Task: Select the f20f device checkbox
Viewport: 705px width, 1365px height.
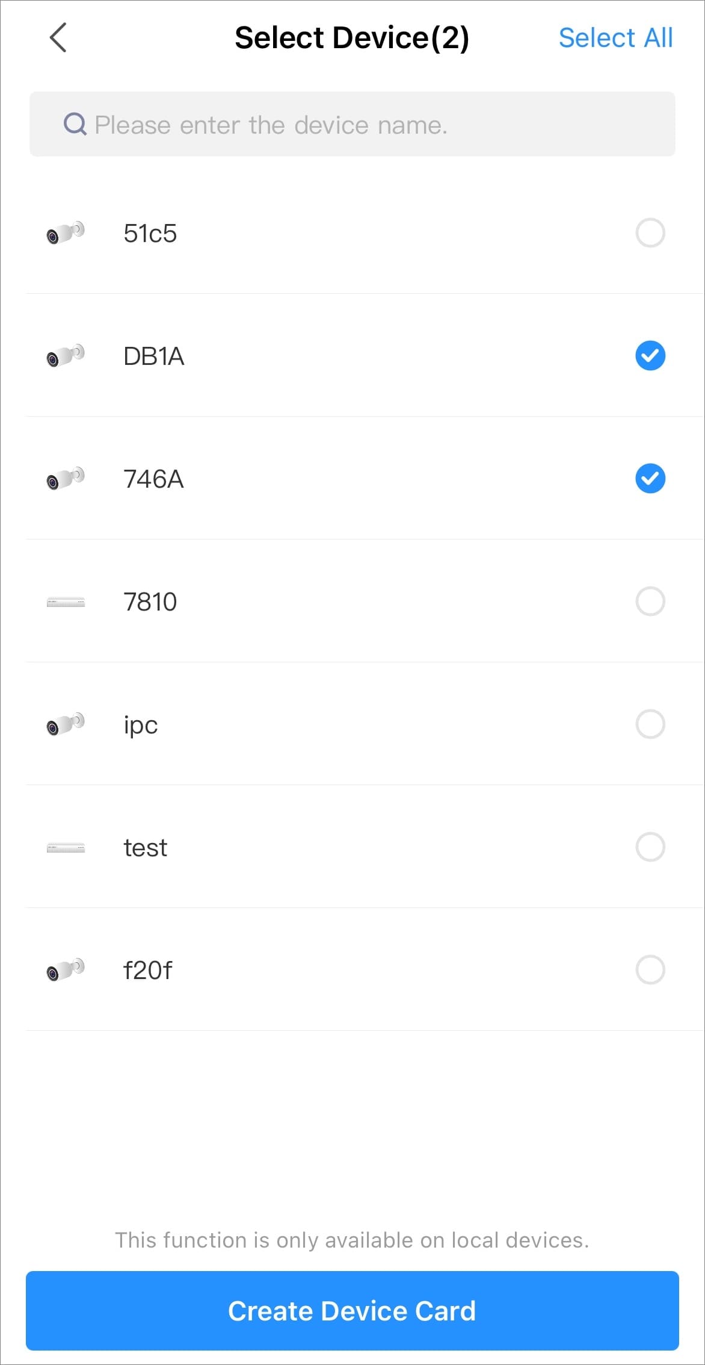Action: click(x=650, y=970)
